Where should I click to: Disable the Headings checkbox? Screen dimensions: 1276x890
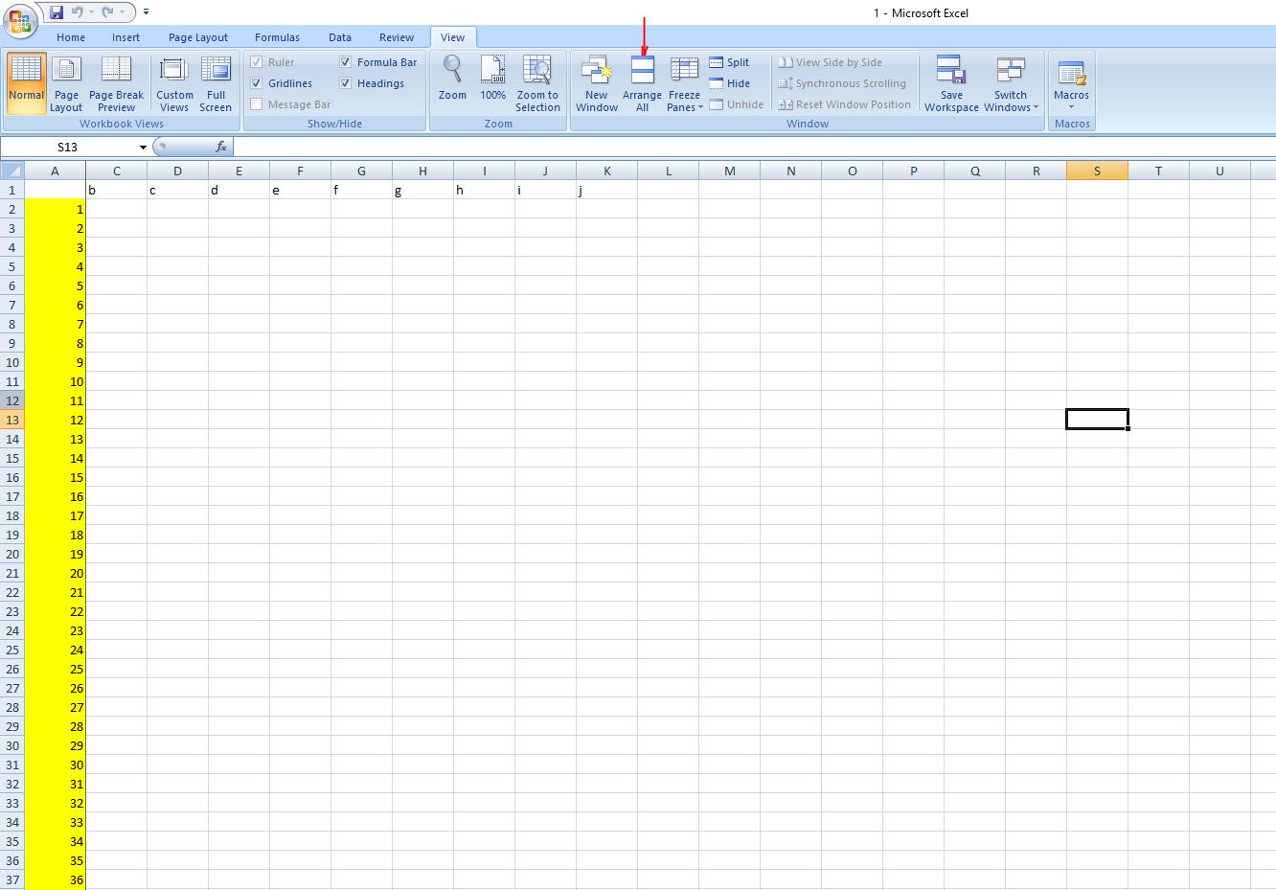tap(346, 83)
